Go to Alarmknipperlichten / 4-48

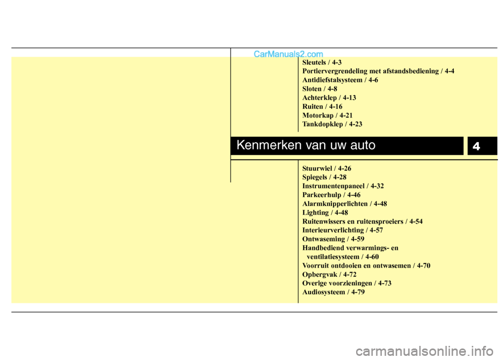click(x=345, y=204)
